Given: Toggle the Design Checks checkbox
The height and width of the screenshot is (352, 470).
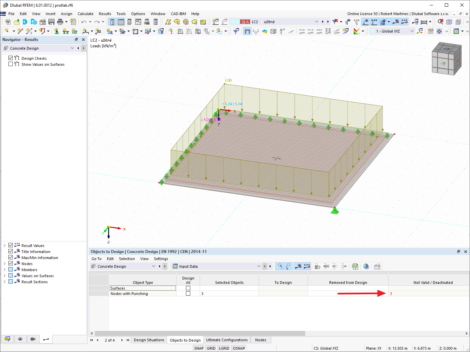Looking at the screenshot, I should coord(11,58).
